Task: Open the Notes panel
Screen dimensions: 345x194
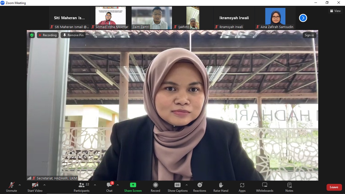Action: click(x=289, y=187)
